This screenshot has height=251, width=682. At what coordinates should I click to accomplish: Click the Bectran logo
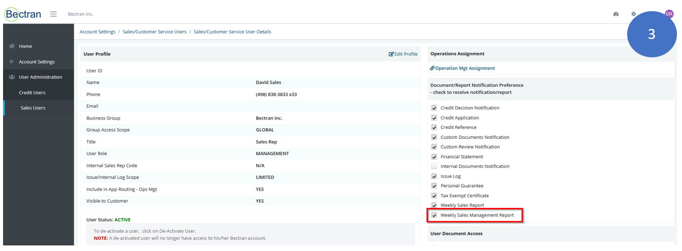tap(23, 14)
